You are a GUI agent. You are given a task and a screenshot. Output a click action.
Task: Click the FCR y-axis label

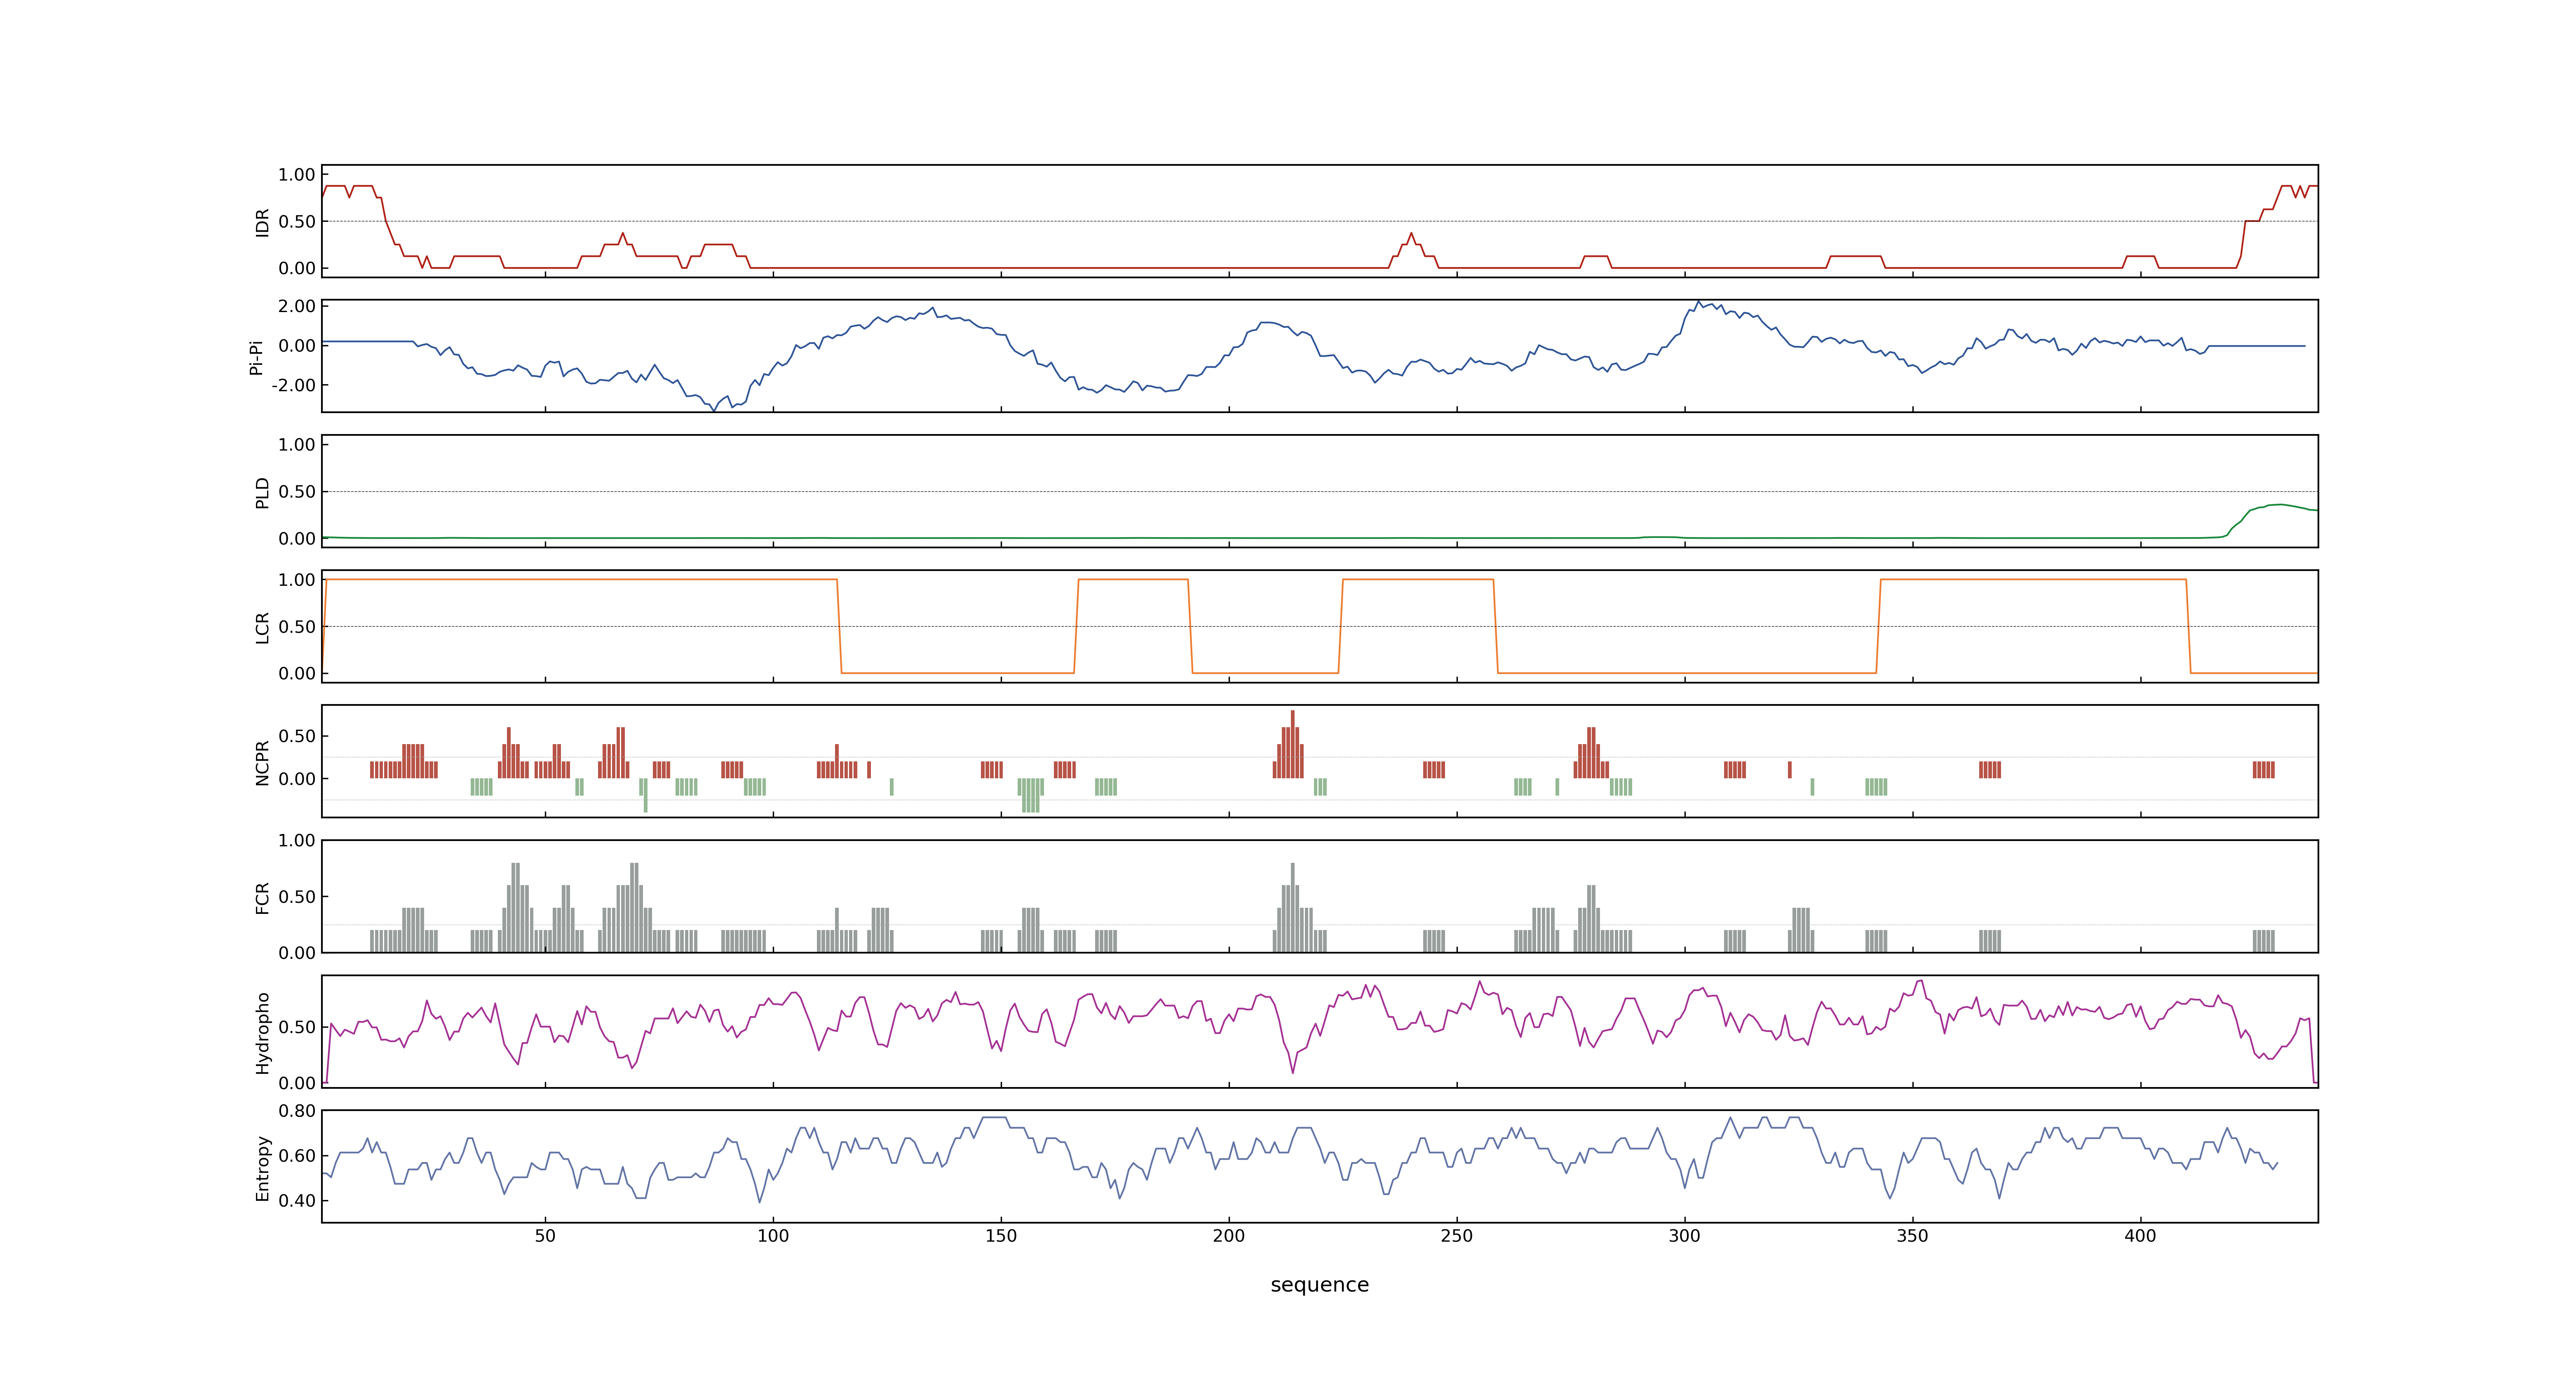[x=262, y=897]
